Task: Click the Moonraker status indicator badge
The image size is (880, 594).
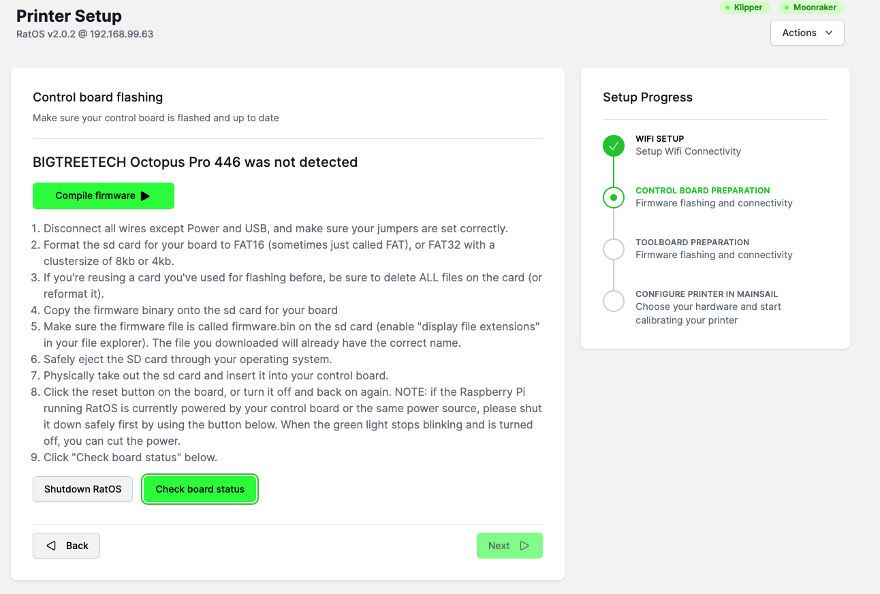Action: pyautogui.click(x=811, y=7)
